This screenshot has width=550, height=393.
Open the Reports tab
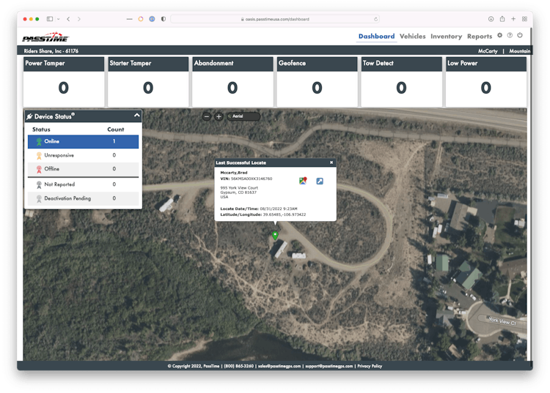point(479,36)
